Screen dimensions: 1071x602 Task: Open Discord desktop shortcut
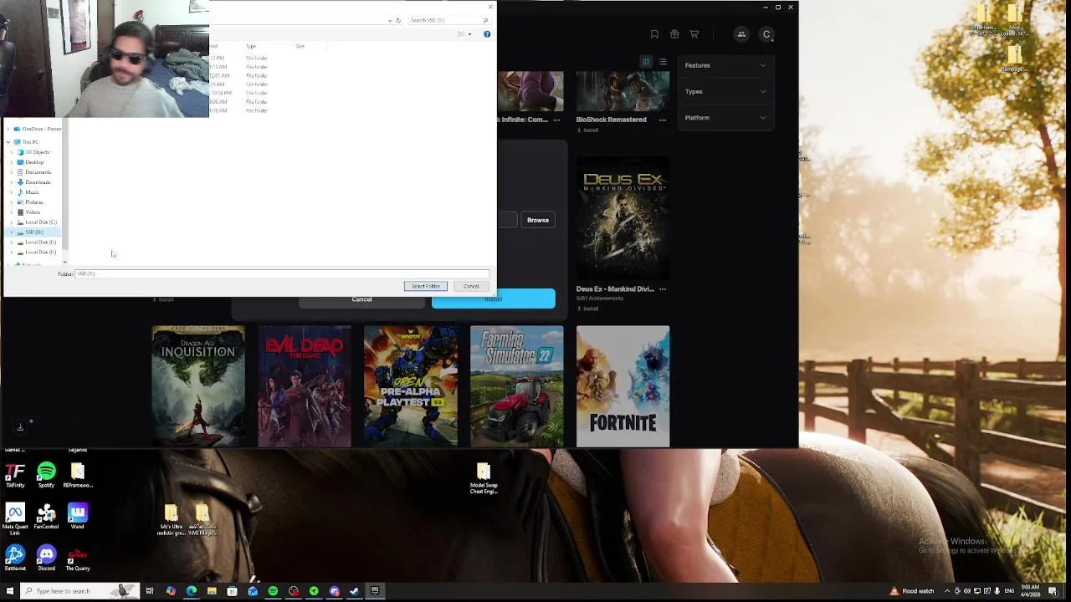pos(46,558)
